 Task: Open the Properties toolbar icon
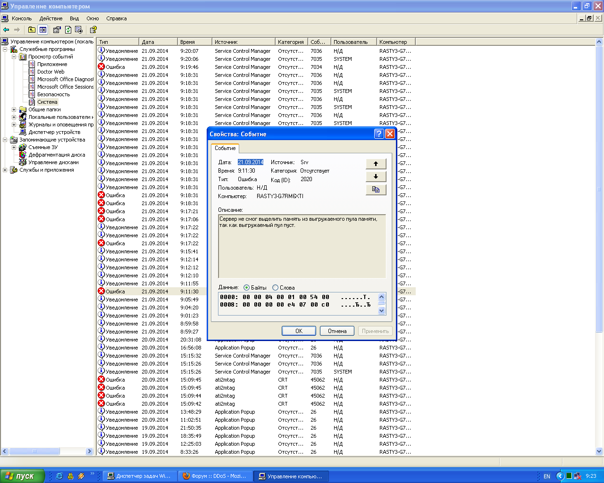(57, 30)
